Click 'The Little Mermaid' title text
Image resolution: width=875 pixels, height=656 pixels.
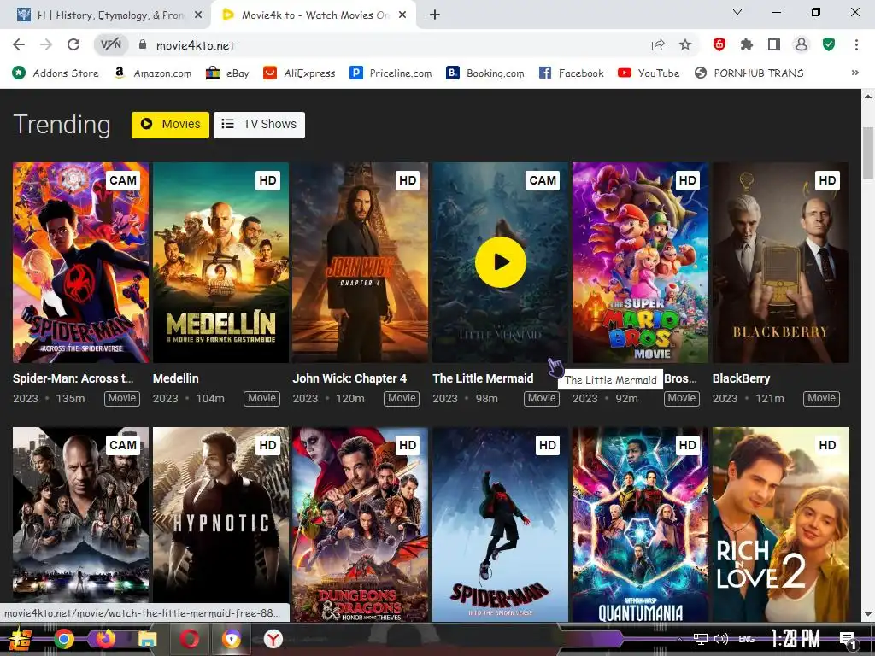pyautogui.click(x=484, y=378)
